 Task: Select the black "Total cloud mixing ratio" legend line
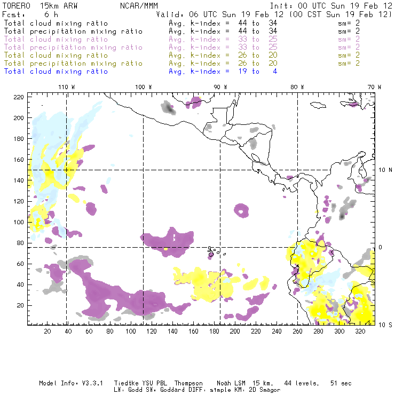56,23
